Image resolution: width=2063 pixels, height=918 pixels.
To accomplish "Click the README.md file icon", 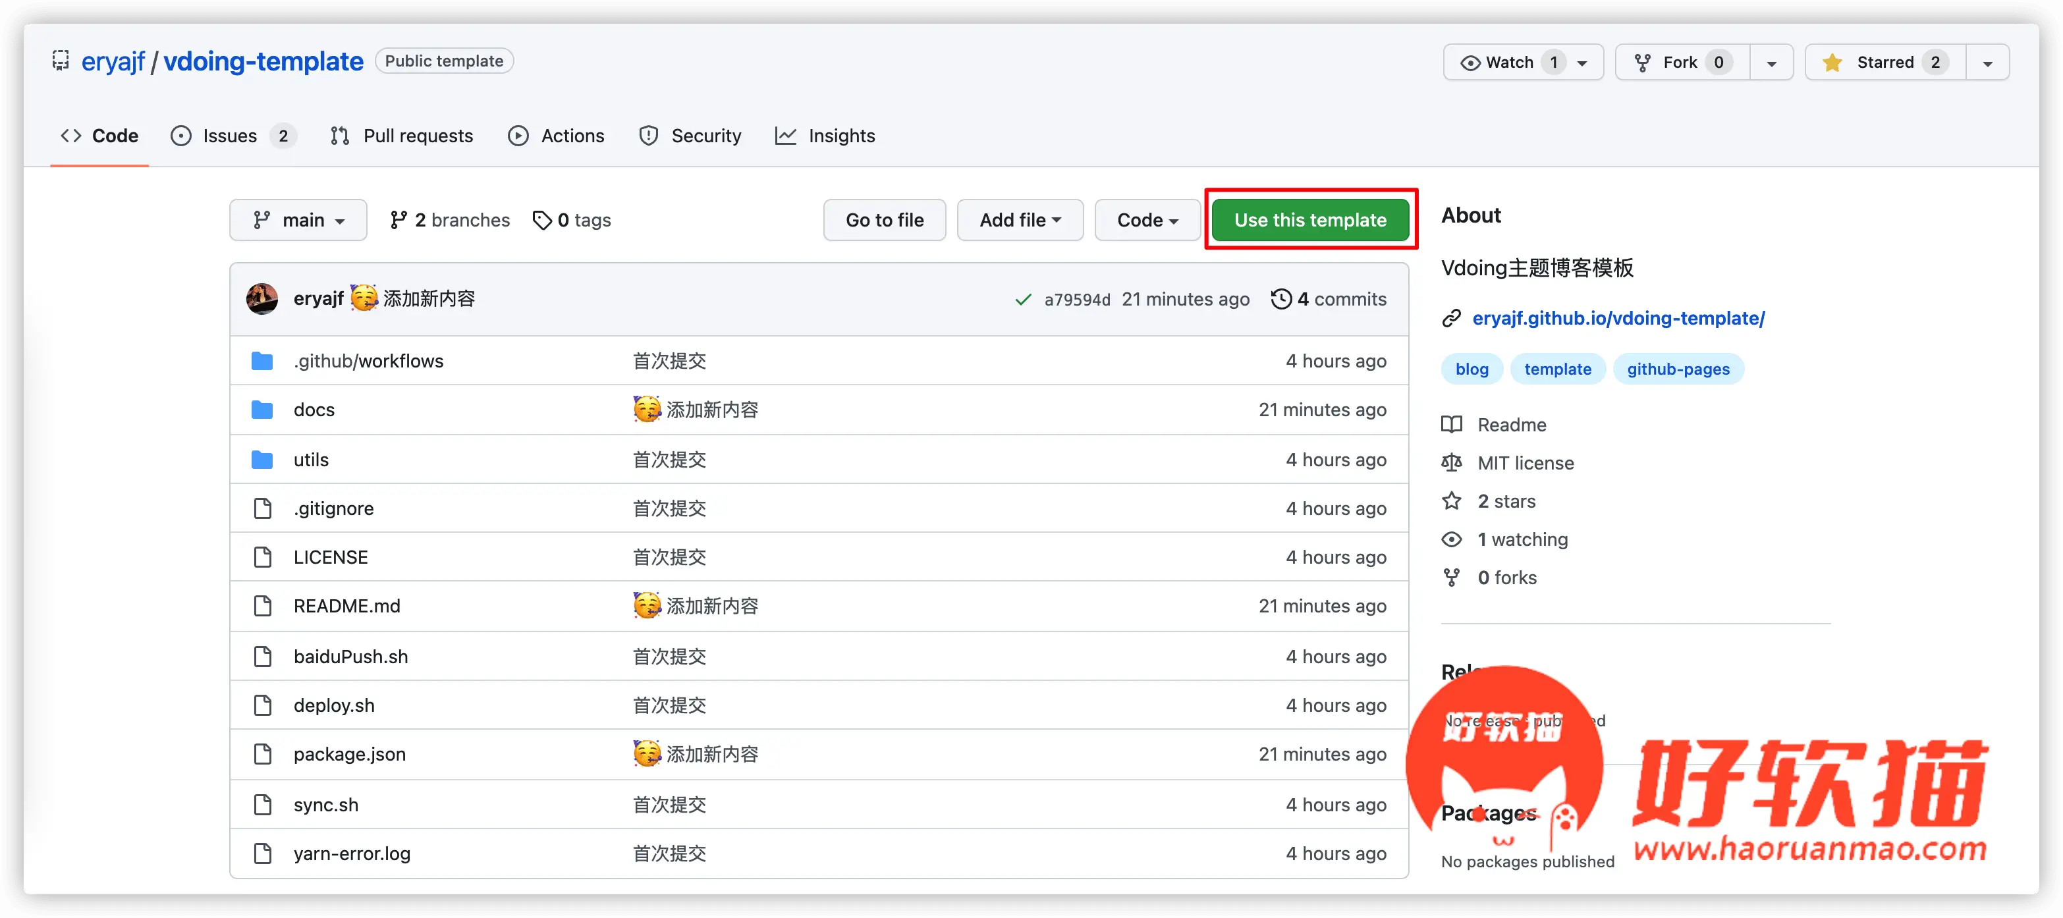I will (263, 606).
